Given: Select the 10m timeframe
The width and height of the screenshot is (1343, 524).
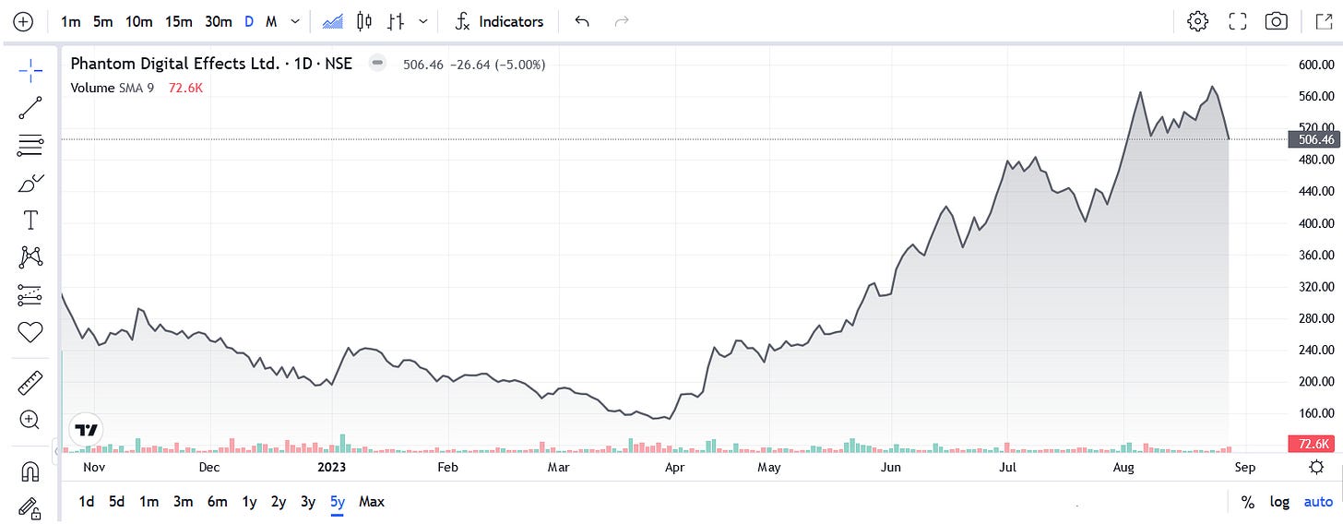Looking at the screenshot, I should tap(138, 21).
